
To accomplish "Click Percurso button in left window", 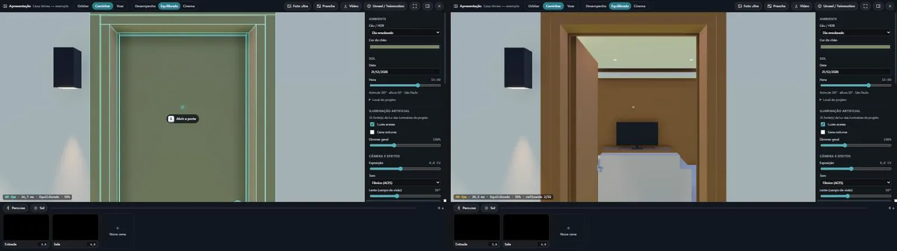I will [x=16, y=208].
